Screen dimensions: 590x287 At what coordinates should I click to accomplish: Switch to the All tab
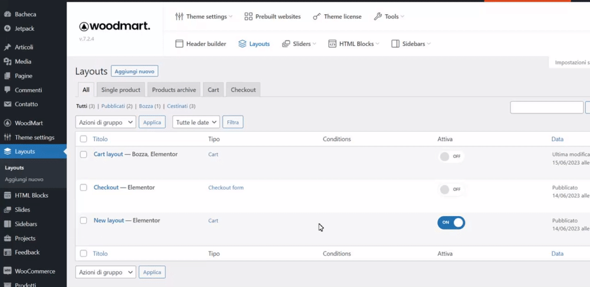tap(86, 90)
